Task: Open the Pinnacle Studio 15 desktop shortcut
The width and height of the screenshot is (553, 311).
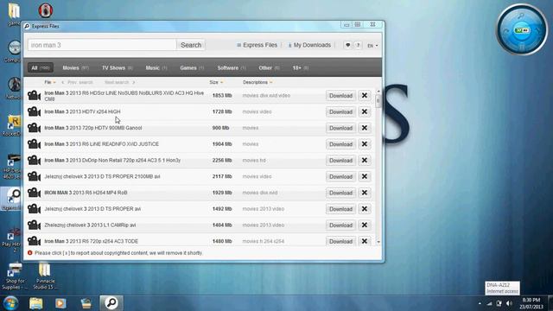Action: 45,276
